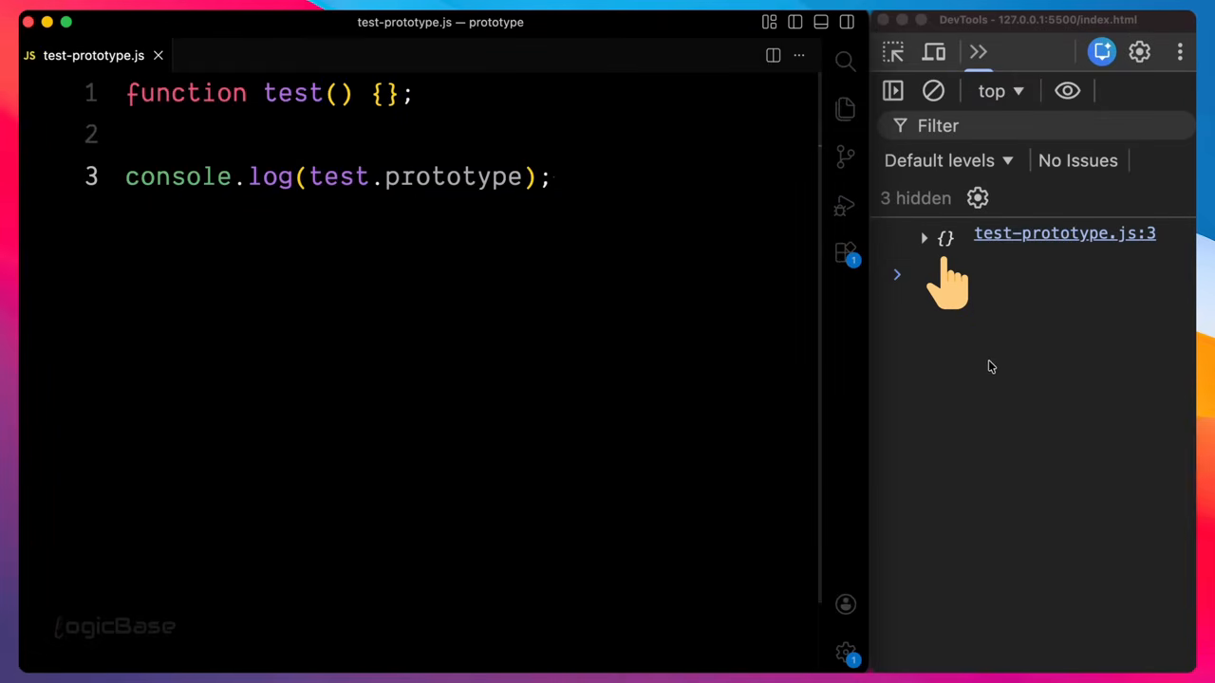Select the test-prototype.js editor tab
Screen dimensions: 1215x683
93,55
